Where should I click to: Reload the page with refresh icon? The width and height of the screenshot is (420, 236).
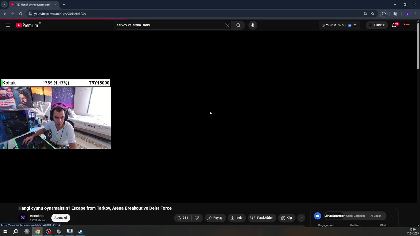(20, 14)
